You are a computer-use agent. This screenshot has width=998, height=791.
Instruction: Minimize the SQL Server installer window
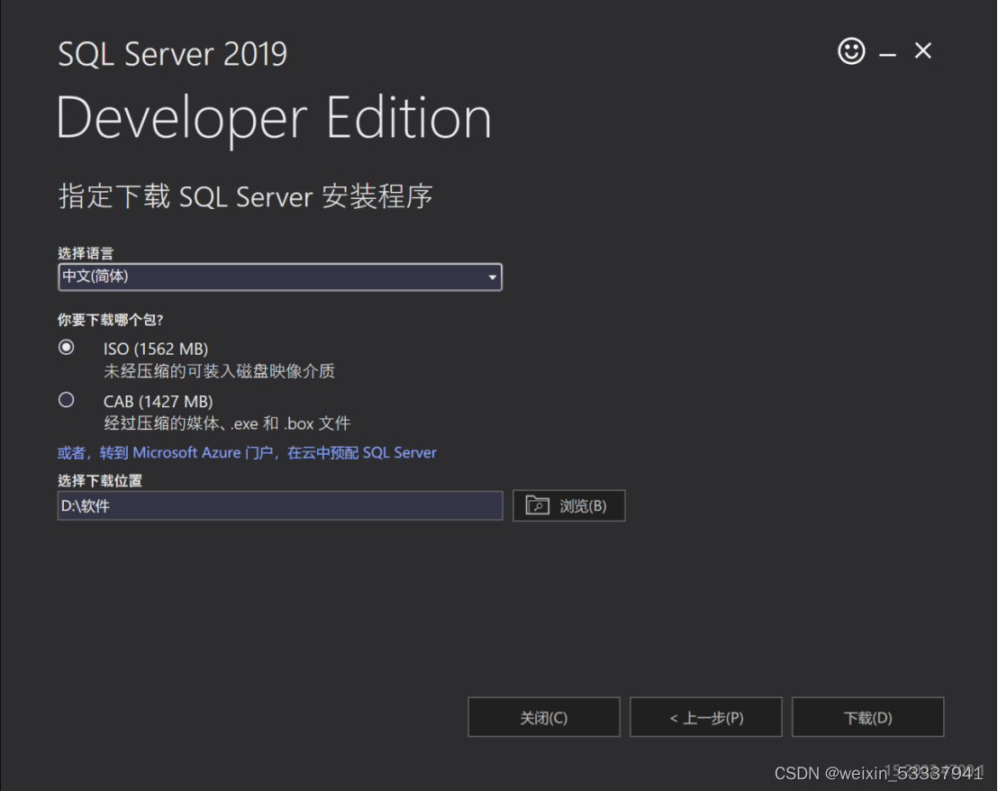tap(888, 55)
